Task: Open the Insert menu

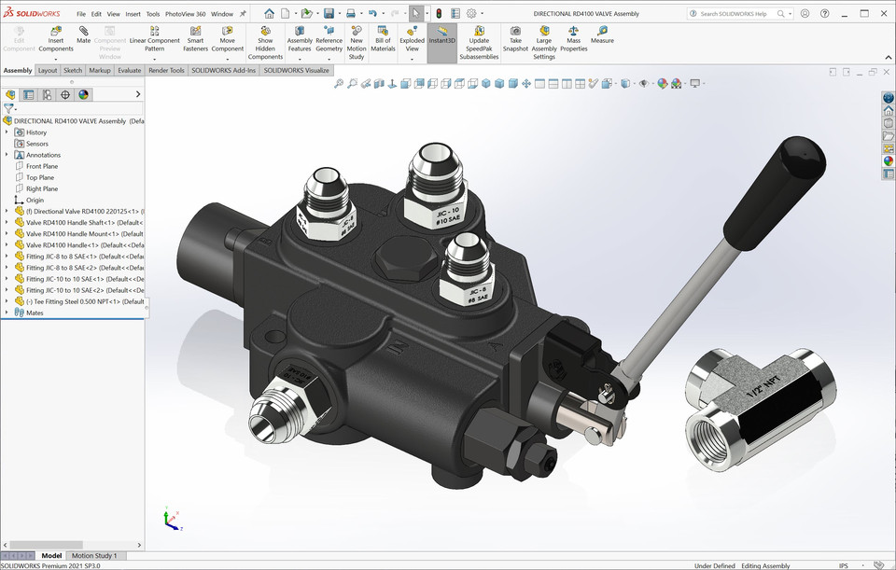Action: pyautogui.click(x=132, y=14)
